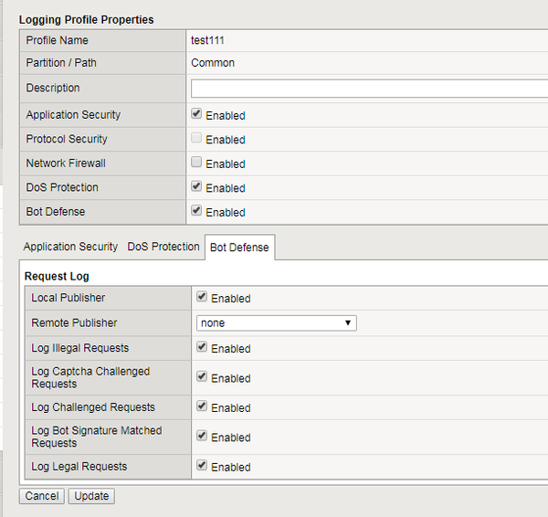Click the Protocol Security checkbox
The image size is (548, 517).
pos(196,139)
